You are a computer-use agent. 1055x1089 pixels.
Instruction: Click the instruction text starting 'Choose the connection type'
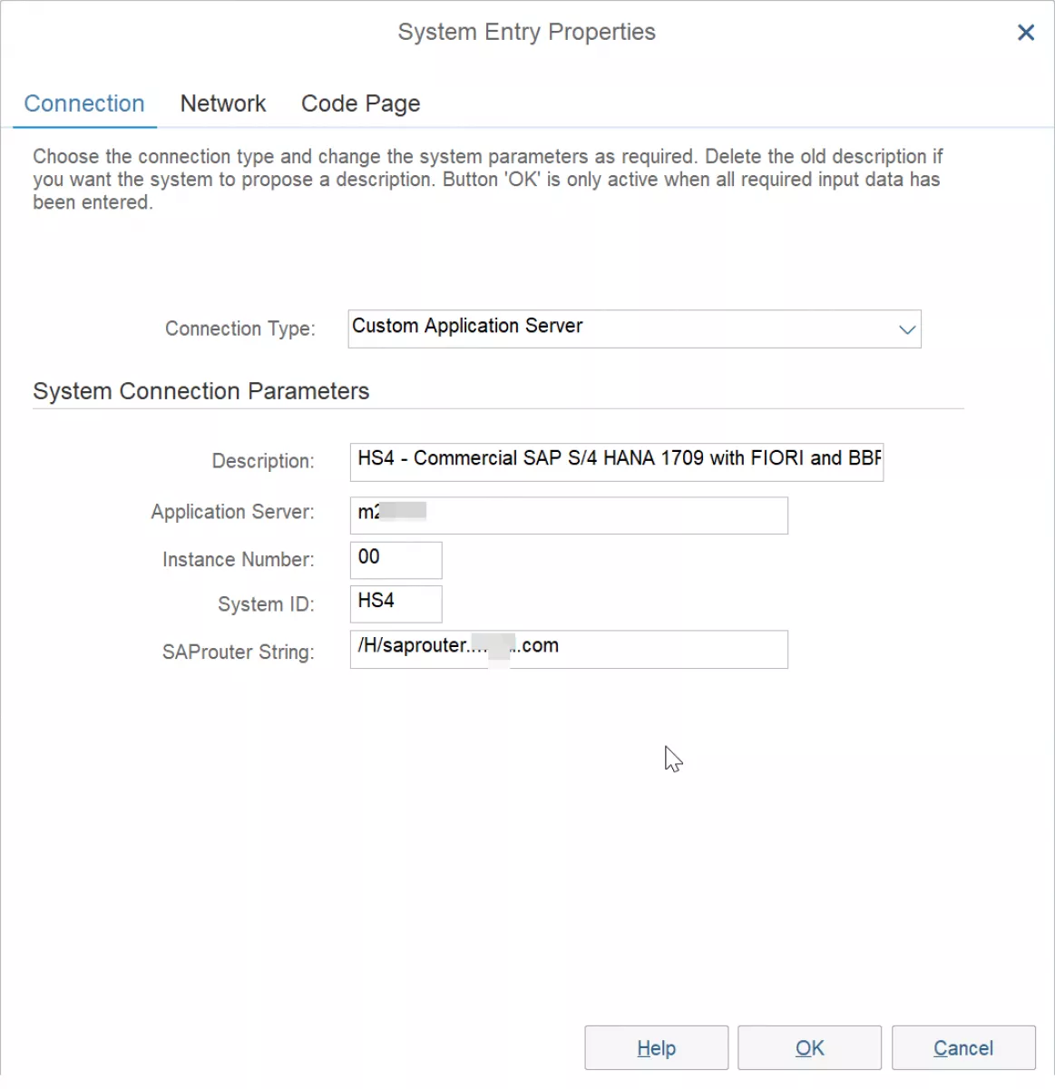click(x=488, y=179)
